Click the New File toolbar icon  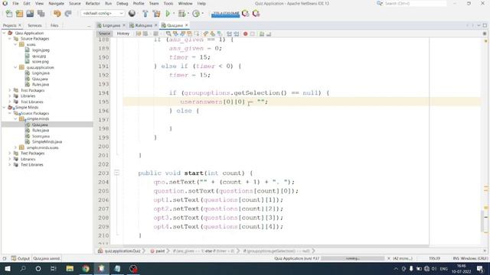(8, 14)
